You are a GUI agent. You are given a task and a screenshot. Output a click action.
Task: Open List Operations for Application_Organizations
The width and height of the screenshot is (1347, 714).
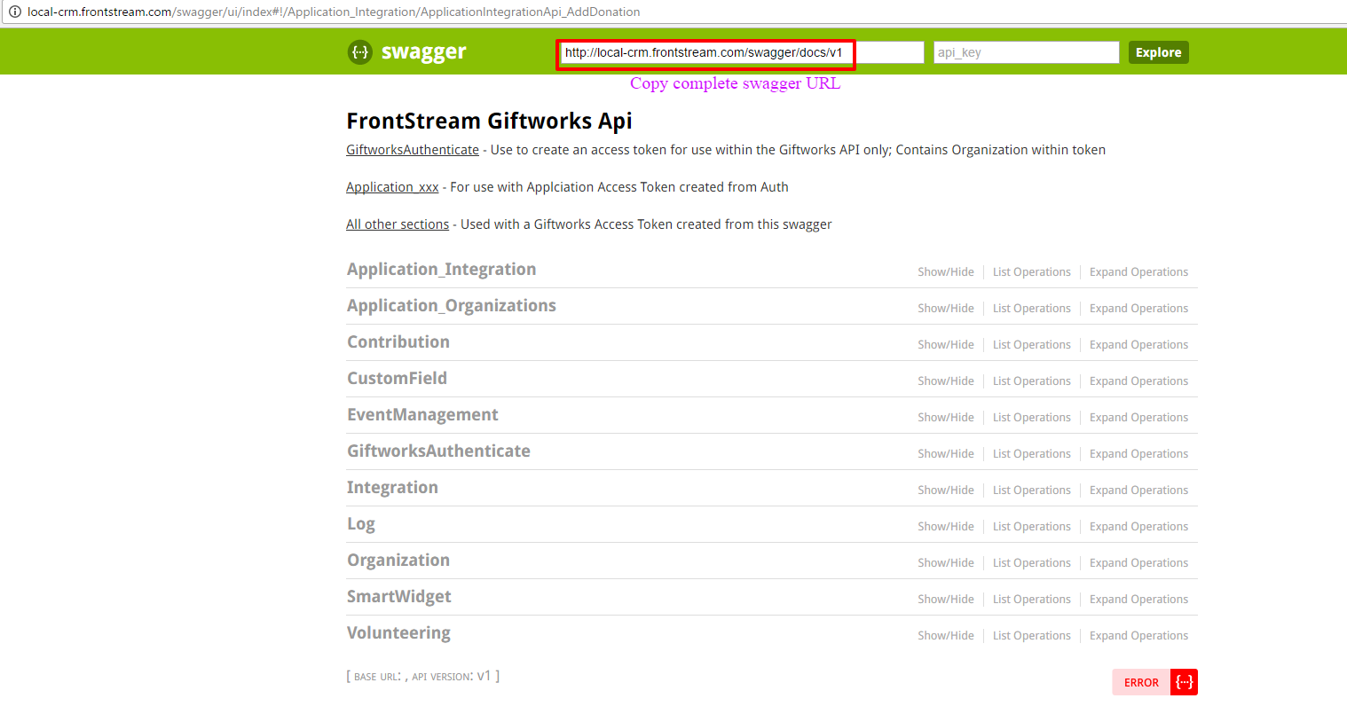1031,308
